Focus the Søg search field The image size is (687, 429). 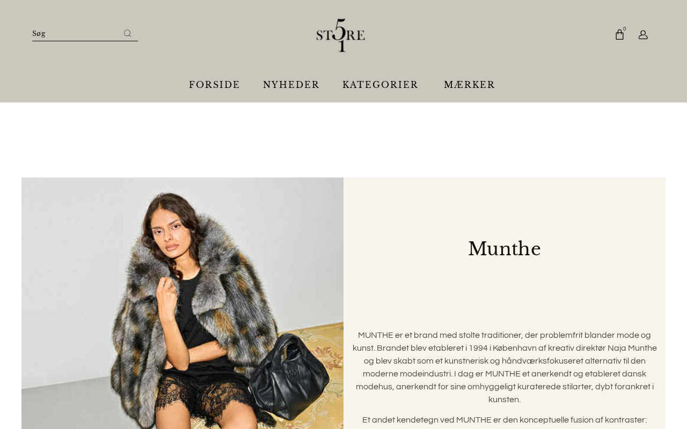coord(75,33)
